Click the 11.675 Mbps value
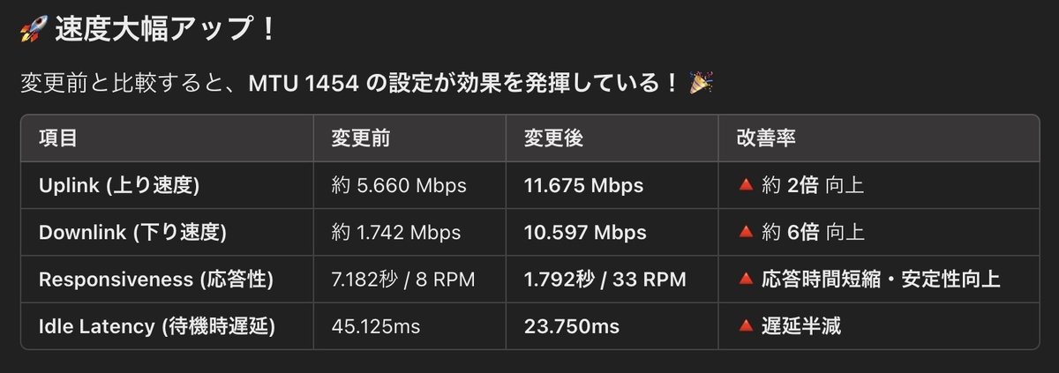The width and height of the screenshot is (1059, 373). point(583,186)
